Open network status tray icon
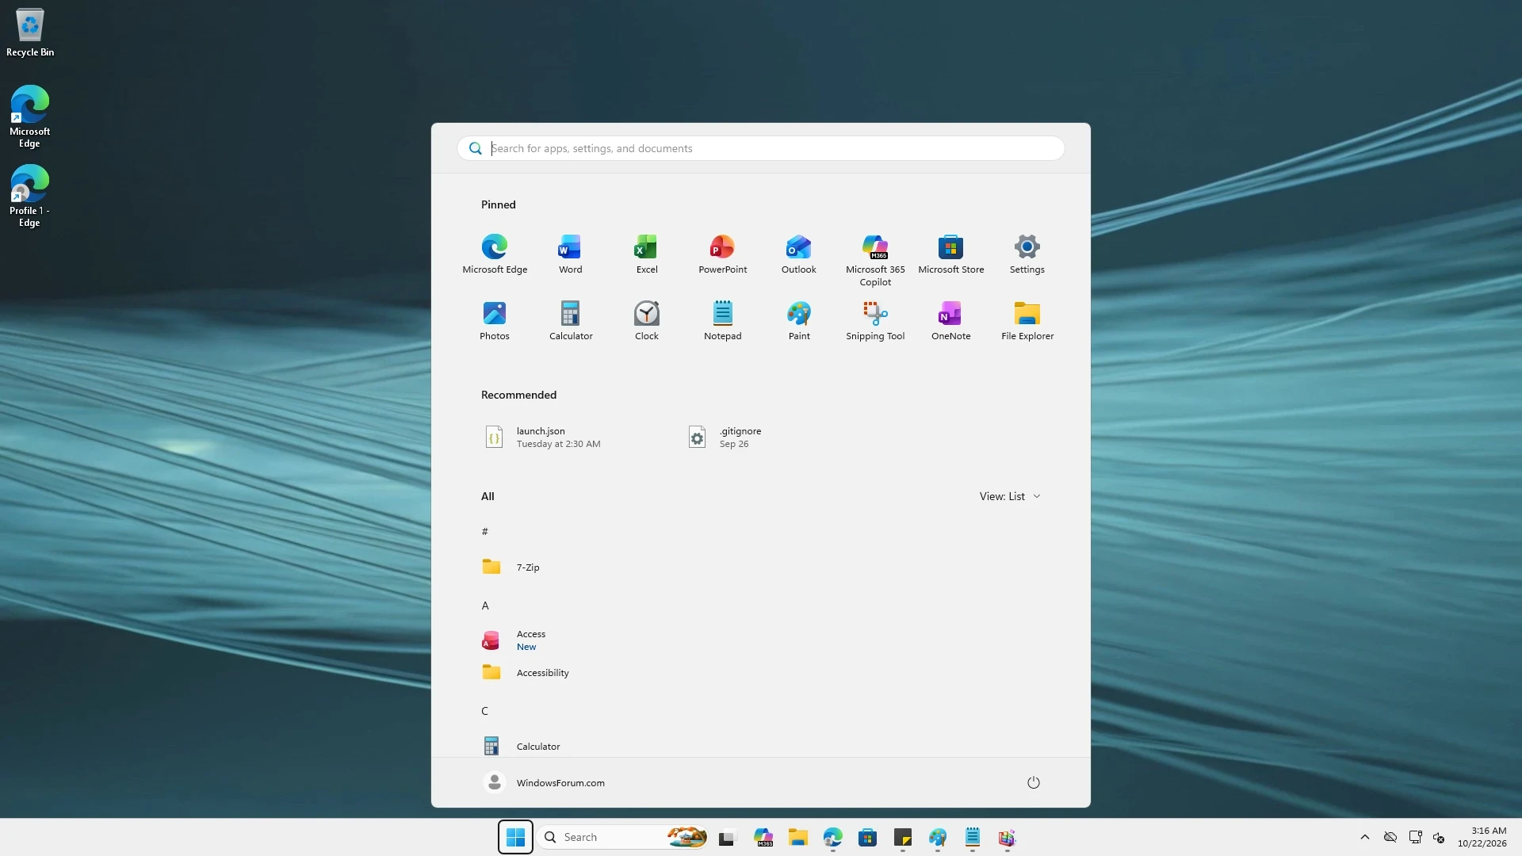The image size is (1522, 856). point(1415,837)
